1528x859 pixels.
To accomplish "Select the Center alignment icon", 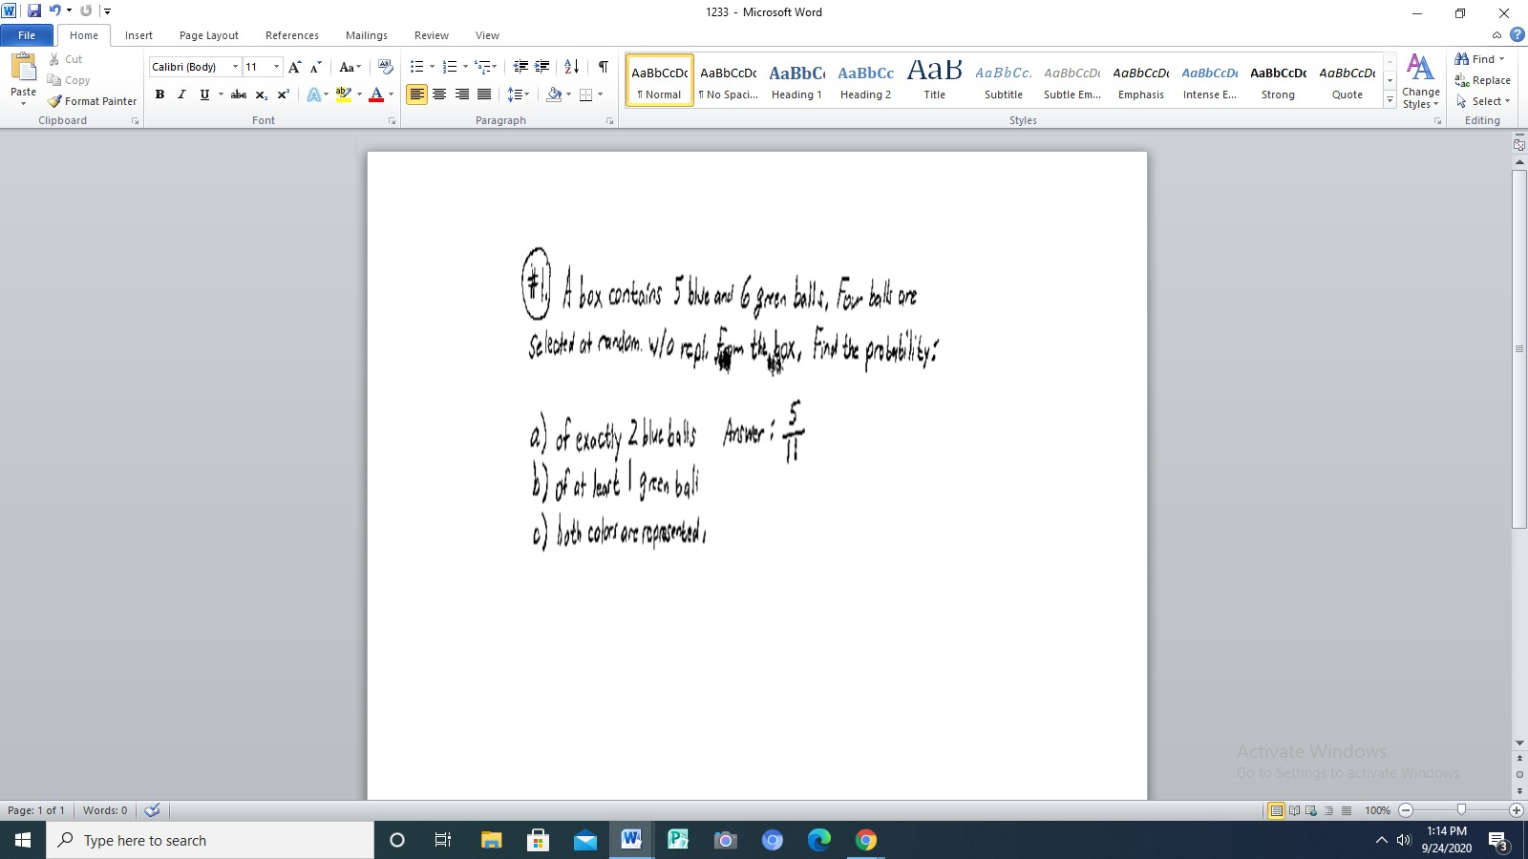I will [x=440, y=94].
